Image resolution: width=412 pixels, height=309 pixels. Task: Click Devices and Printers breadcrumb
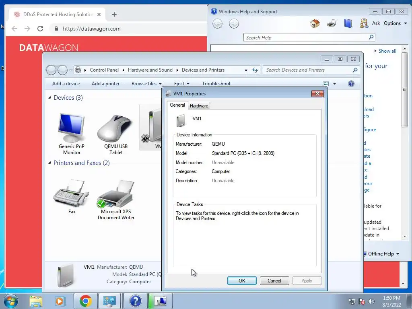(x=203, y=70)
